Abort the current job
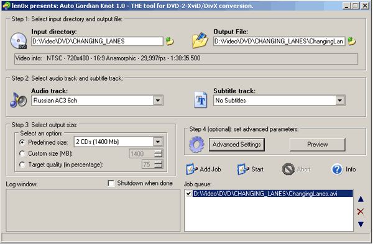 click(296, 169)
